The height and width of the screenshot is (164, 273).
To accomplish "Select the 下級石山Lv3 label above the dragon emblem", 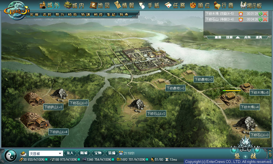I will [259, 135].
